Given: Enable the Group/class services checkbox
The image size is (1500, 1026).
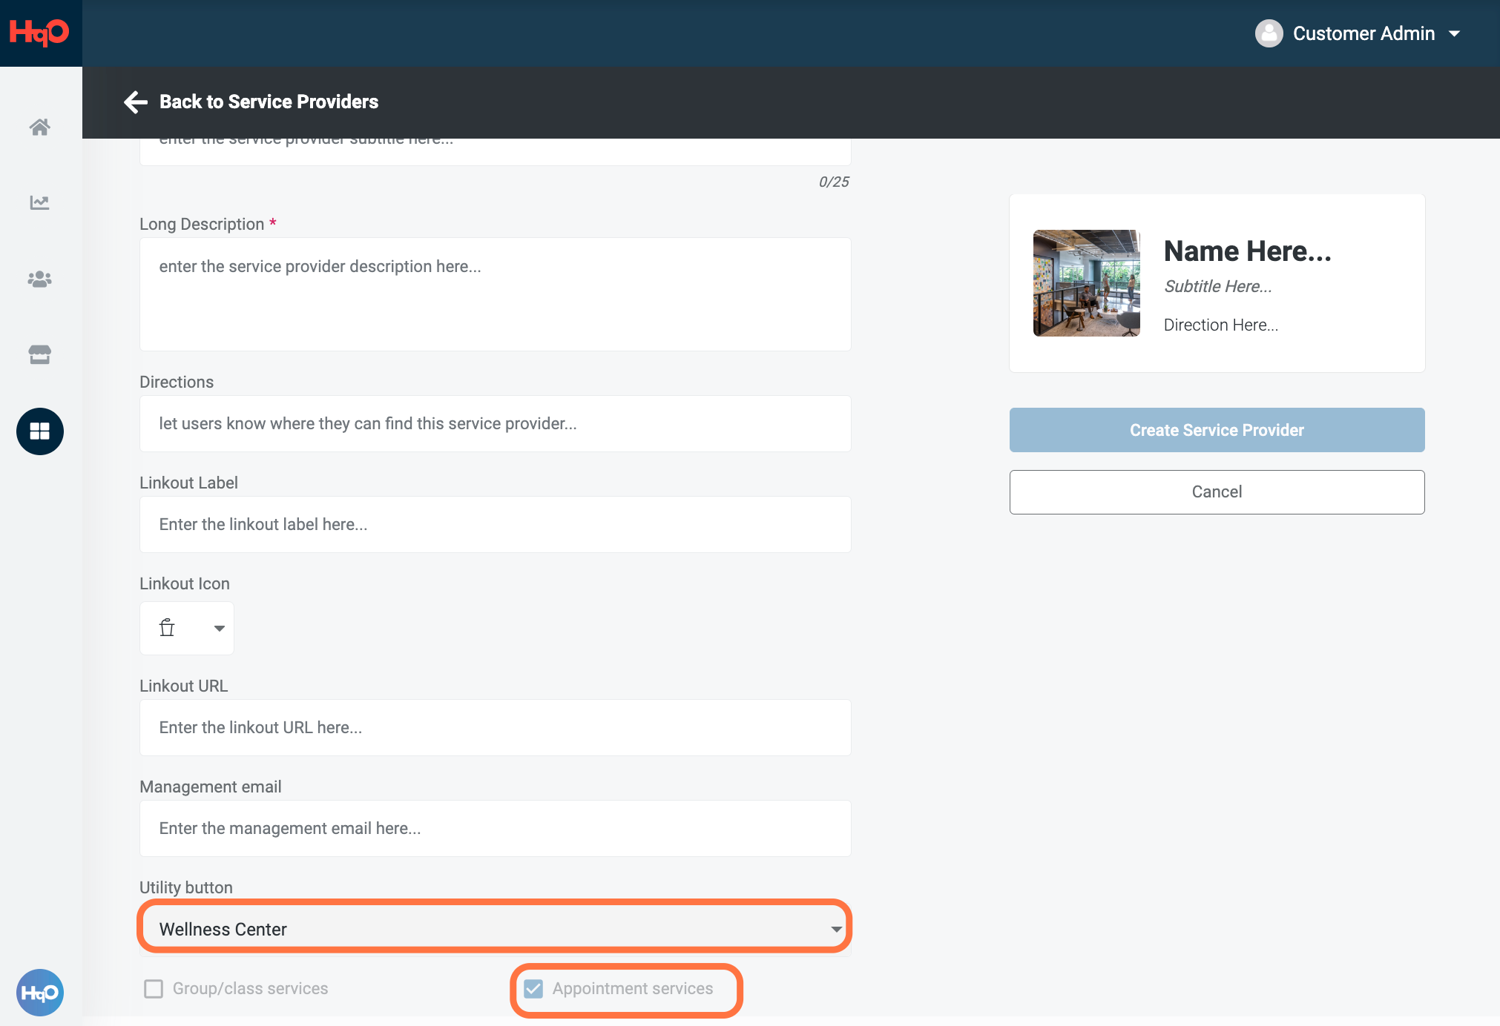Looking at the screenshot, I should click(x=154, y=989).
